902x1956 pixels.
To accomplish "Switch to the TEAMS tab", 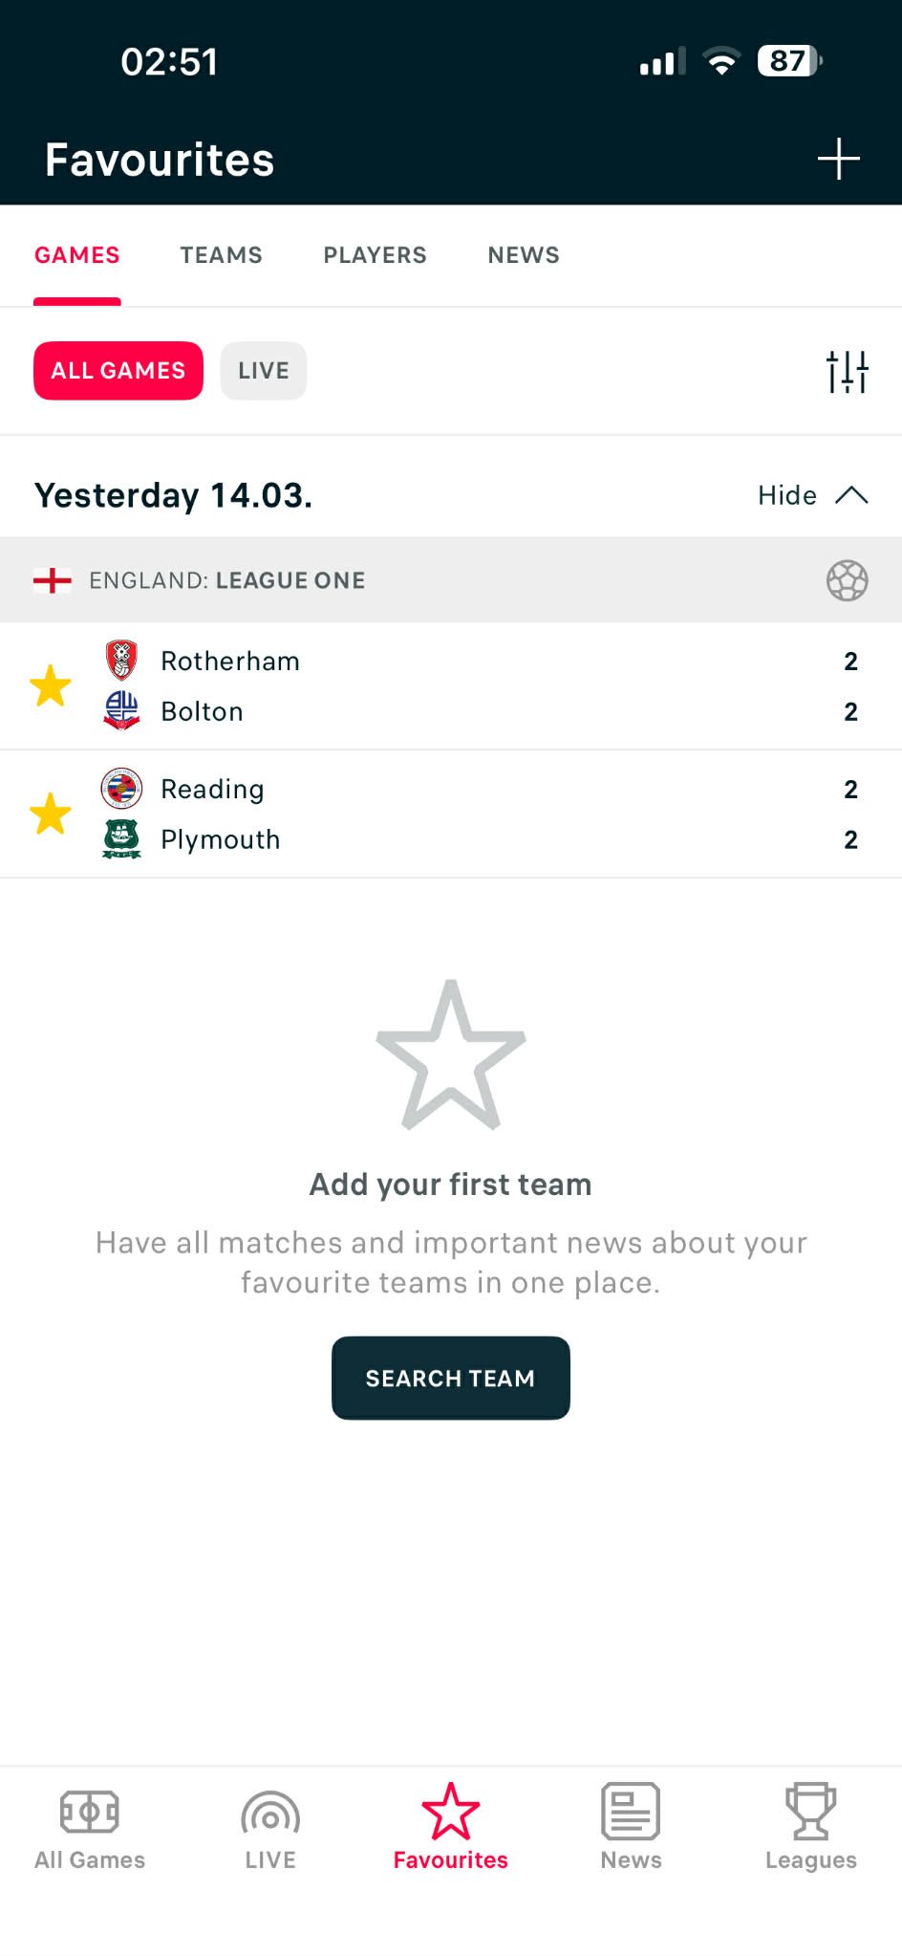I will [x=221, y=255].
